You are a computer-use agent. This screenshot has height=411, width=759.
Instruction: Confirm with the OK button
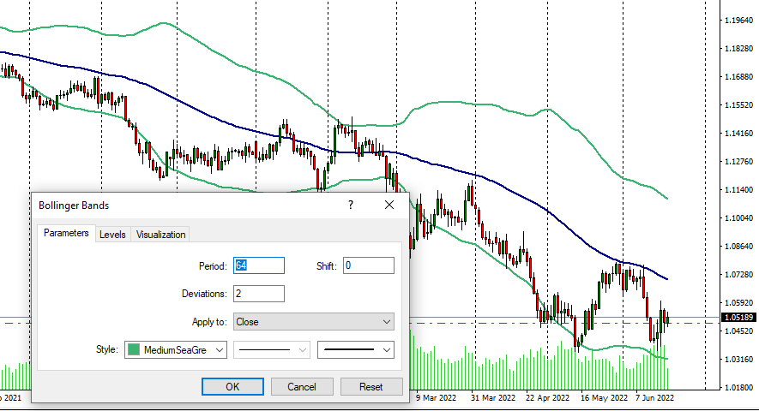(x=232, y=387)
